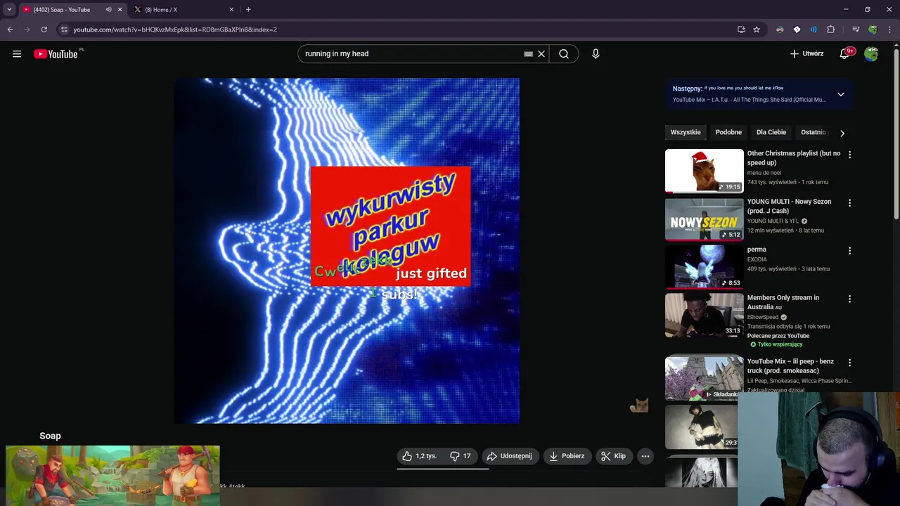The width and height of the screenshot is (900, 506).
Task: Close the Soap - YouTube tab
Action: pyautogui.click(x=120, y=10)
